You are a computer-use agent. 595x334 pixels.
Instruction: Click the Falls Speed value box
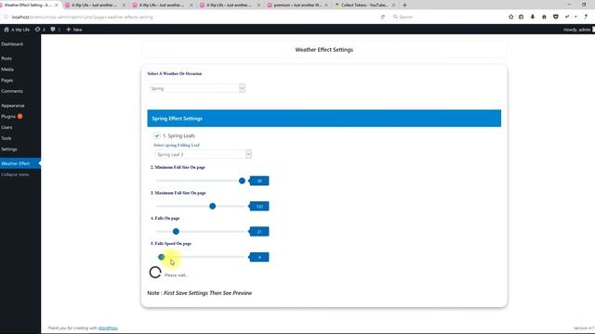259,257
